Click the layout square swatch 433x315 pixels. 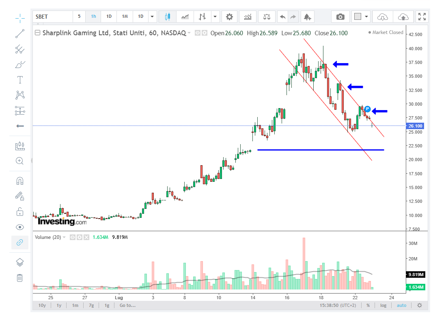tap(358, 17)
